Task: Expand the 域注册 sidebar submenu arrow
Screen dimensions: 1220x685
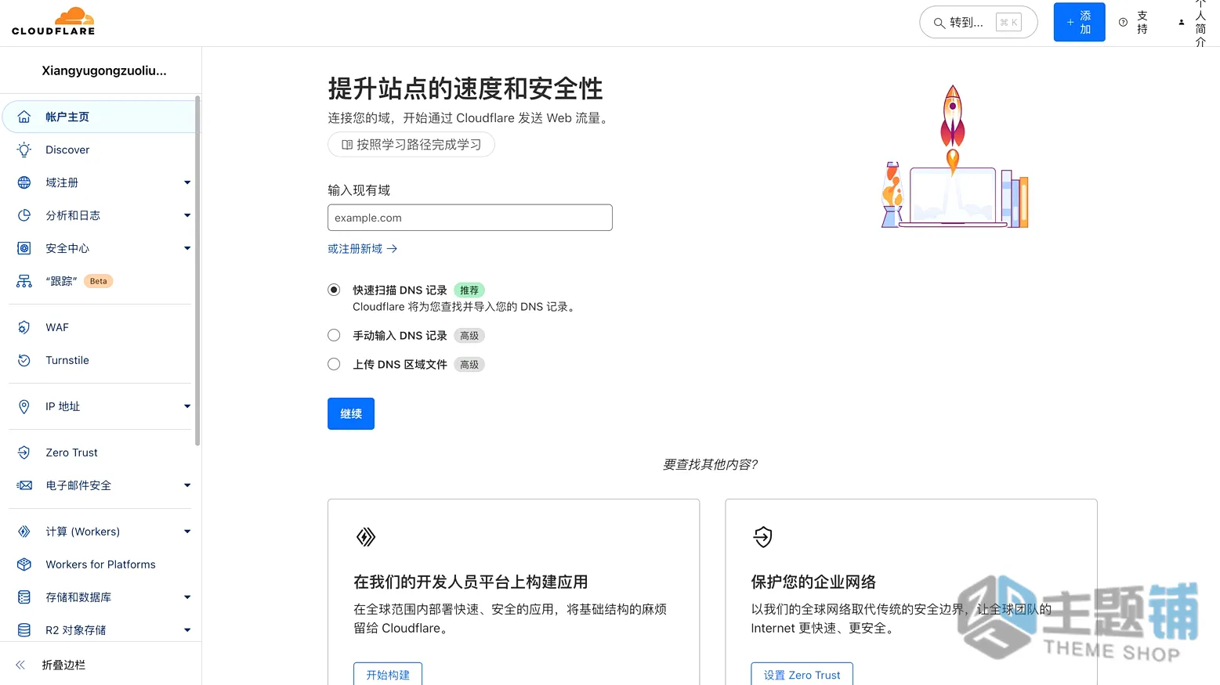Action: (x=187, y=182)
